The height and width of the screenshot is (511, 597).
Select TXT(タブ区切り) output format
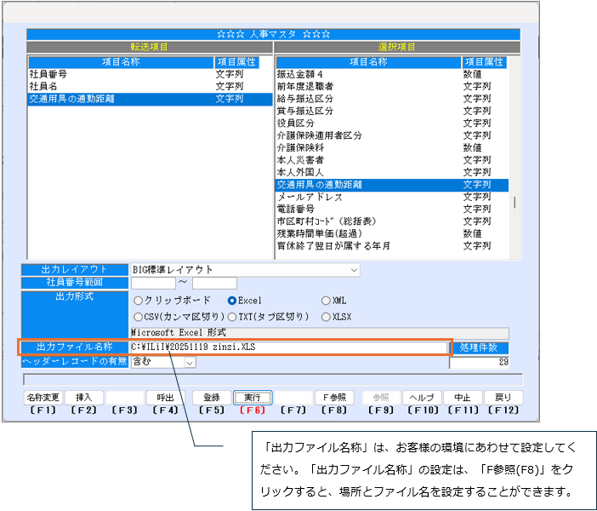[x=231, y=317]
